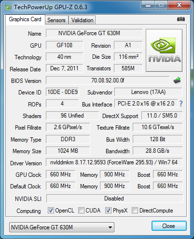The image size is (194, 239).
Task: Click the NVIDIA logo image
Action: coord(164,50)
